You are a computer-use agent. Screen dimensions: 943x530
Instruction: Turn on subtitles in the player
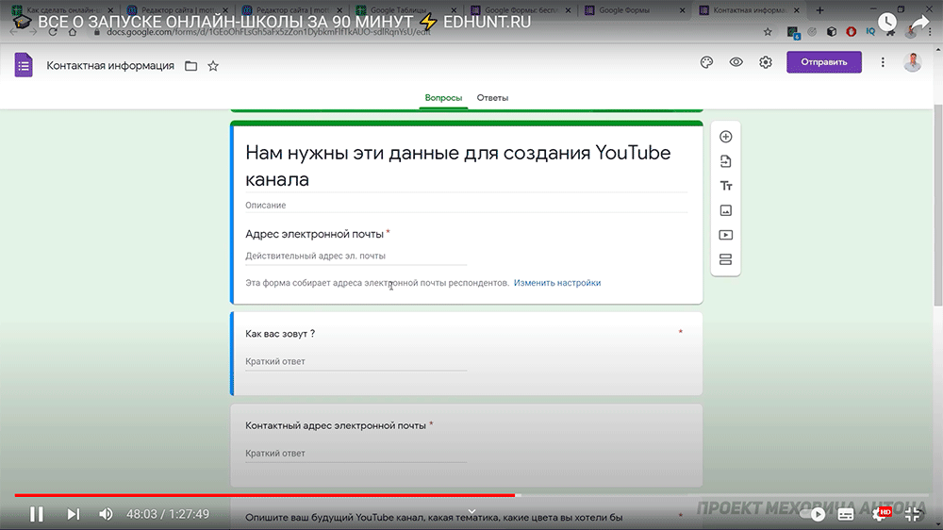pos(846,514)
